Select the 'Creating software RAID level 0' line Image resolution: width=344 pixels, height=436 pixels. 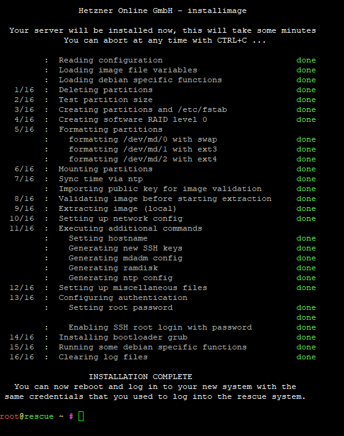(132, 119)
